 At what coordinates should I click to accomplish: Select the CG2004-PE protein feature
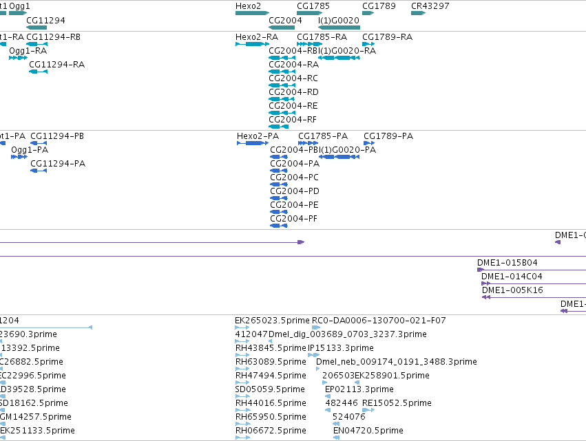tap(279, 212)
